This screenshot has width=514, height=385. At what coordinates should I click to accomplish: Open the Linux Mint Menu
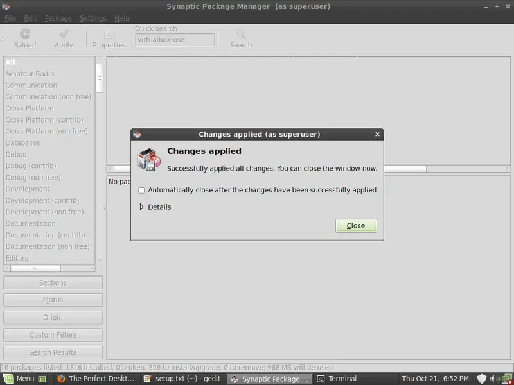coord(19,379)
